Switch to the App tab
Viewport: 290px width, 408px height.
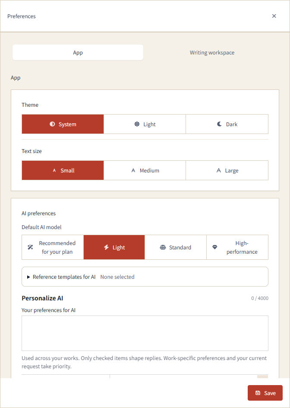click(x=78, y=52)
